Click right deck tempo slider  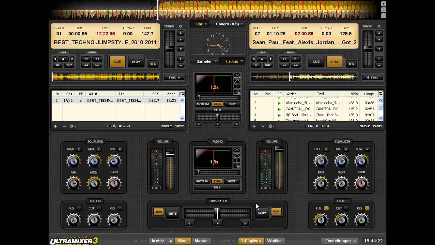368,49
